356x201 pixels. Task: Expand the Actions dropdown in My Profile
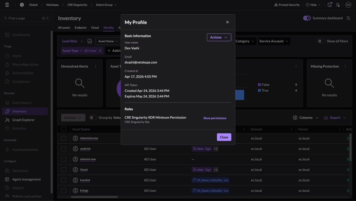pyautogui.click(x=219, y=37)
